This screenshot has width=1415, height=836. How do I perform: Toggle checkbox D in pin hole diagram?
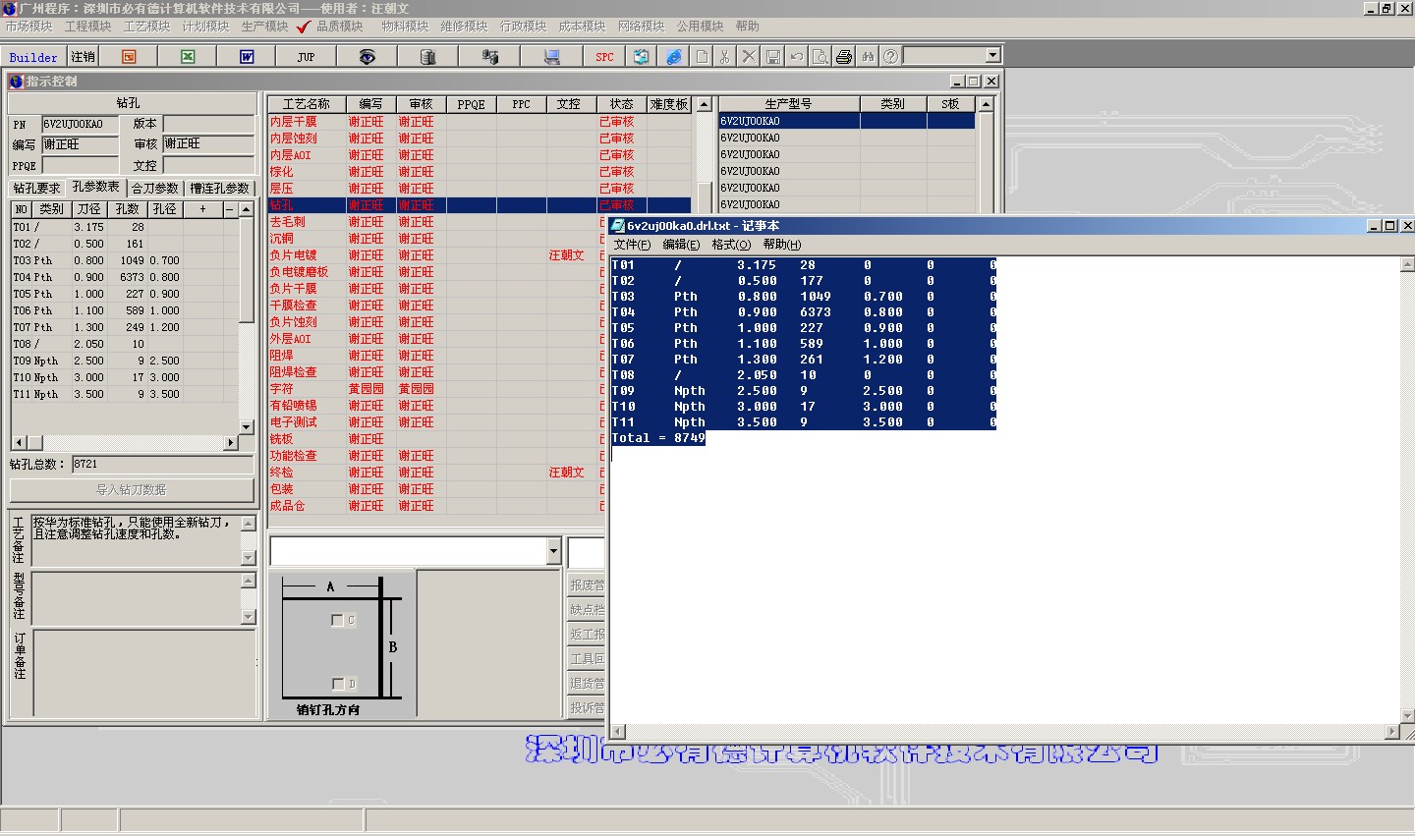(x=337, y=684)
